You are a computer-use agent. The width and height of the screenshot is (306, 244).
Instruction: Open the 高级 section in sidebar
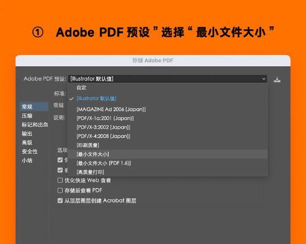tap(27, 143)
